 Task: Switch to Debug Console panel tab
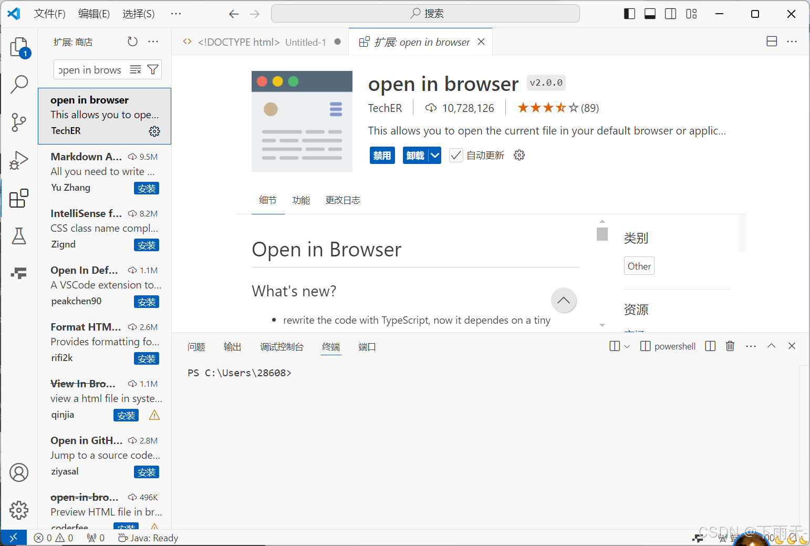pyautogui.click(x=282, y=347)
